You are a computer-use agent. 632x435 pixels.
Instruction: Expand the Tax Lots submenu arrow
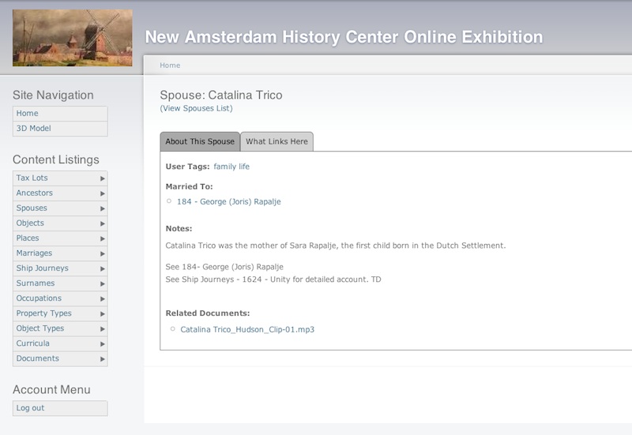click(x=103, y=178)
